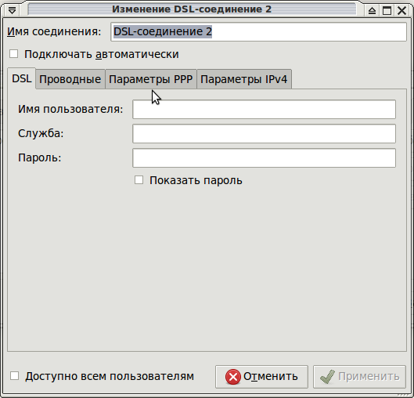414x398 pixels.
Task: Open the Параметры PPP tab
Action: (151, 79)
